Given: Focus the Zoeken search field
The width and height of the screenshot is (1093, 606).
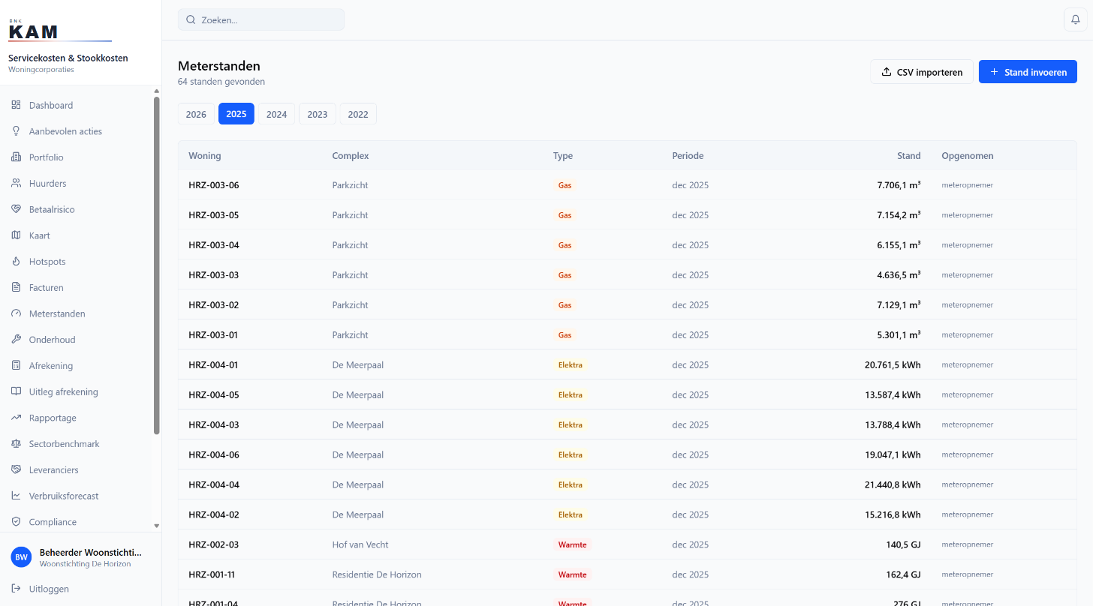Looking at the screenshot, I should tap(261, 19).
